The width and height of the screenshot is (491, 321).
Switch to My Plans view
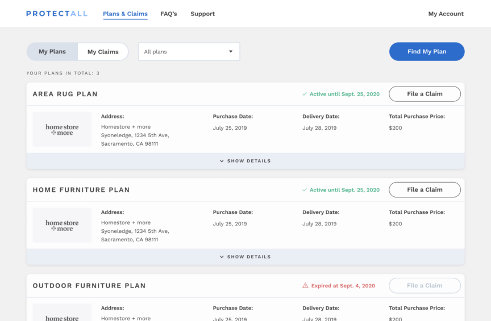pos(52,51)
